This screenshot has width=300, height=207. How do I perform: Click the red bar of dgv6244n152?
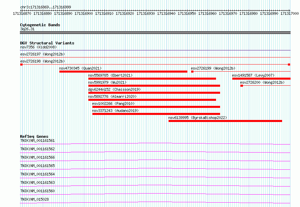[x=154, y=93]
